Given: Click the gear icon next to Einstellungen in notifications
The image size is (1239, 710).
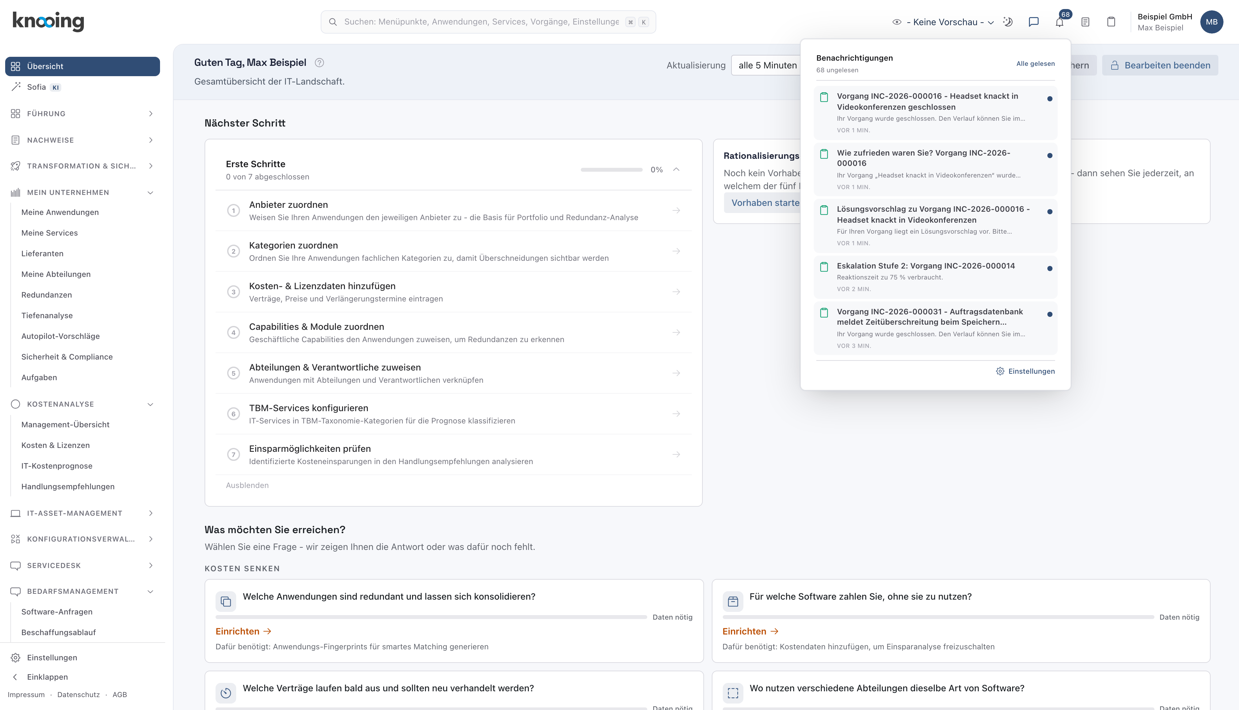Looking at the screenshot, I should [x=1000, y=371].
